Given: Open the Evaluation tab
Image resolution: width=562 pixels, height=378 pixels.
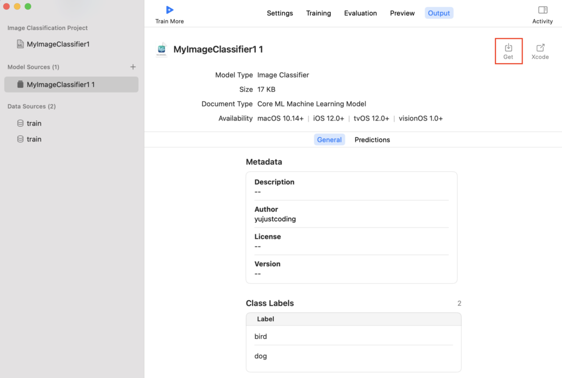Looking at the screenshot, I should tap(361, 13).
